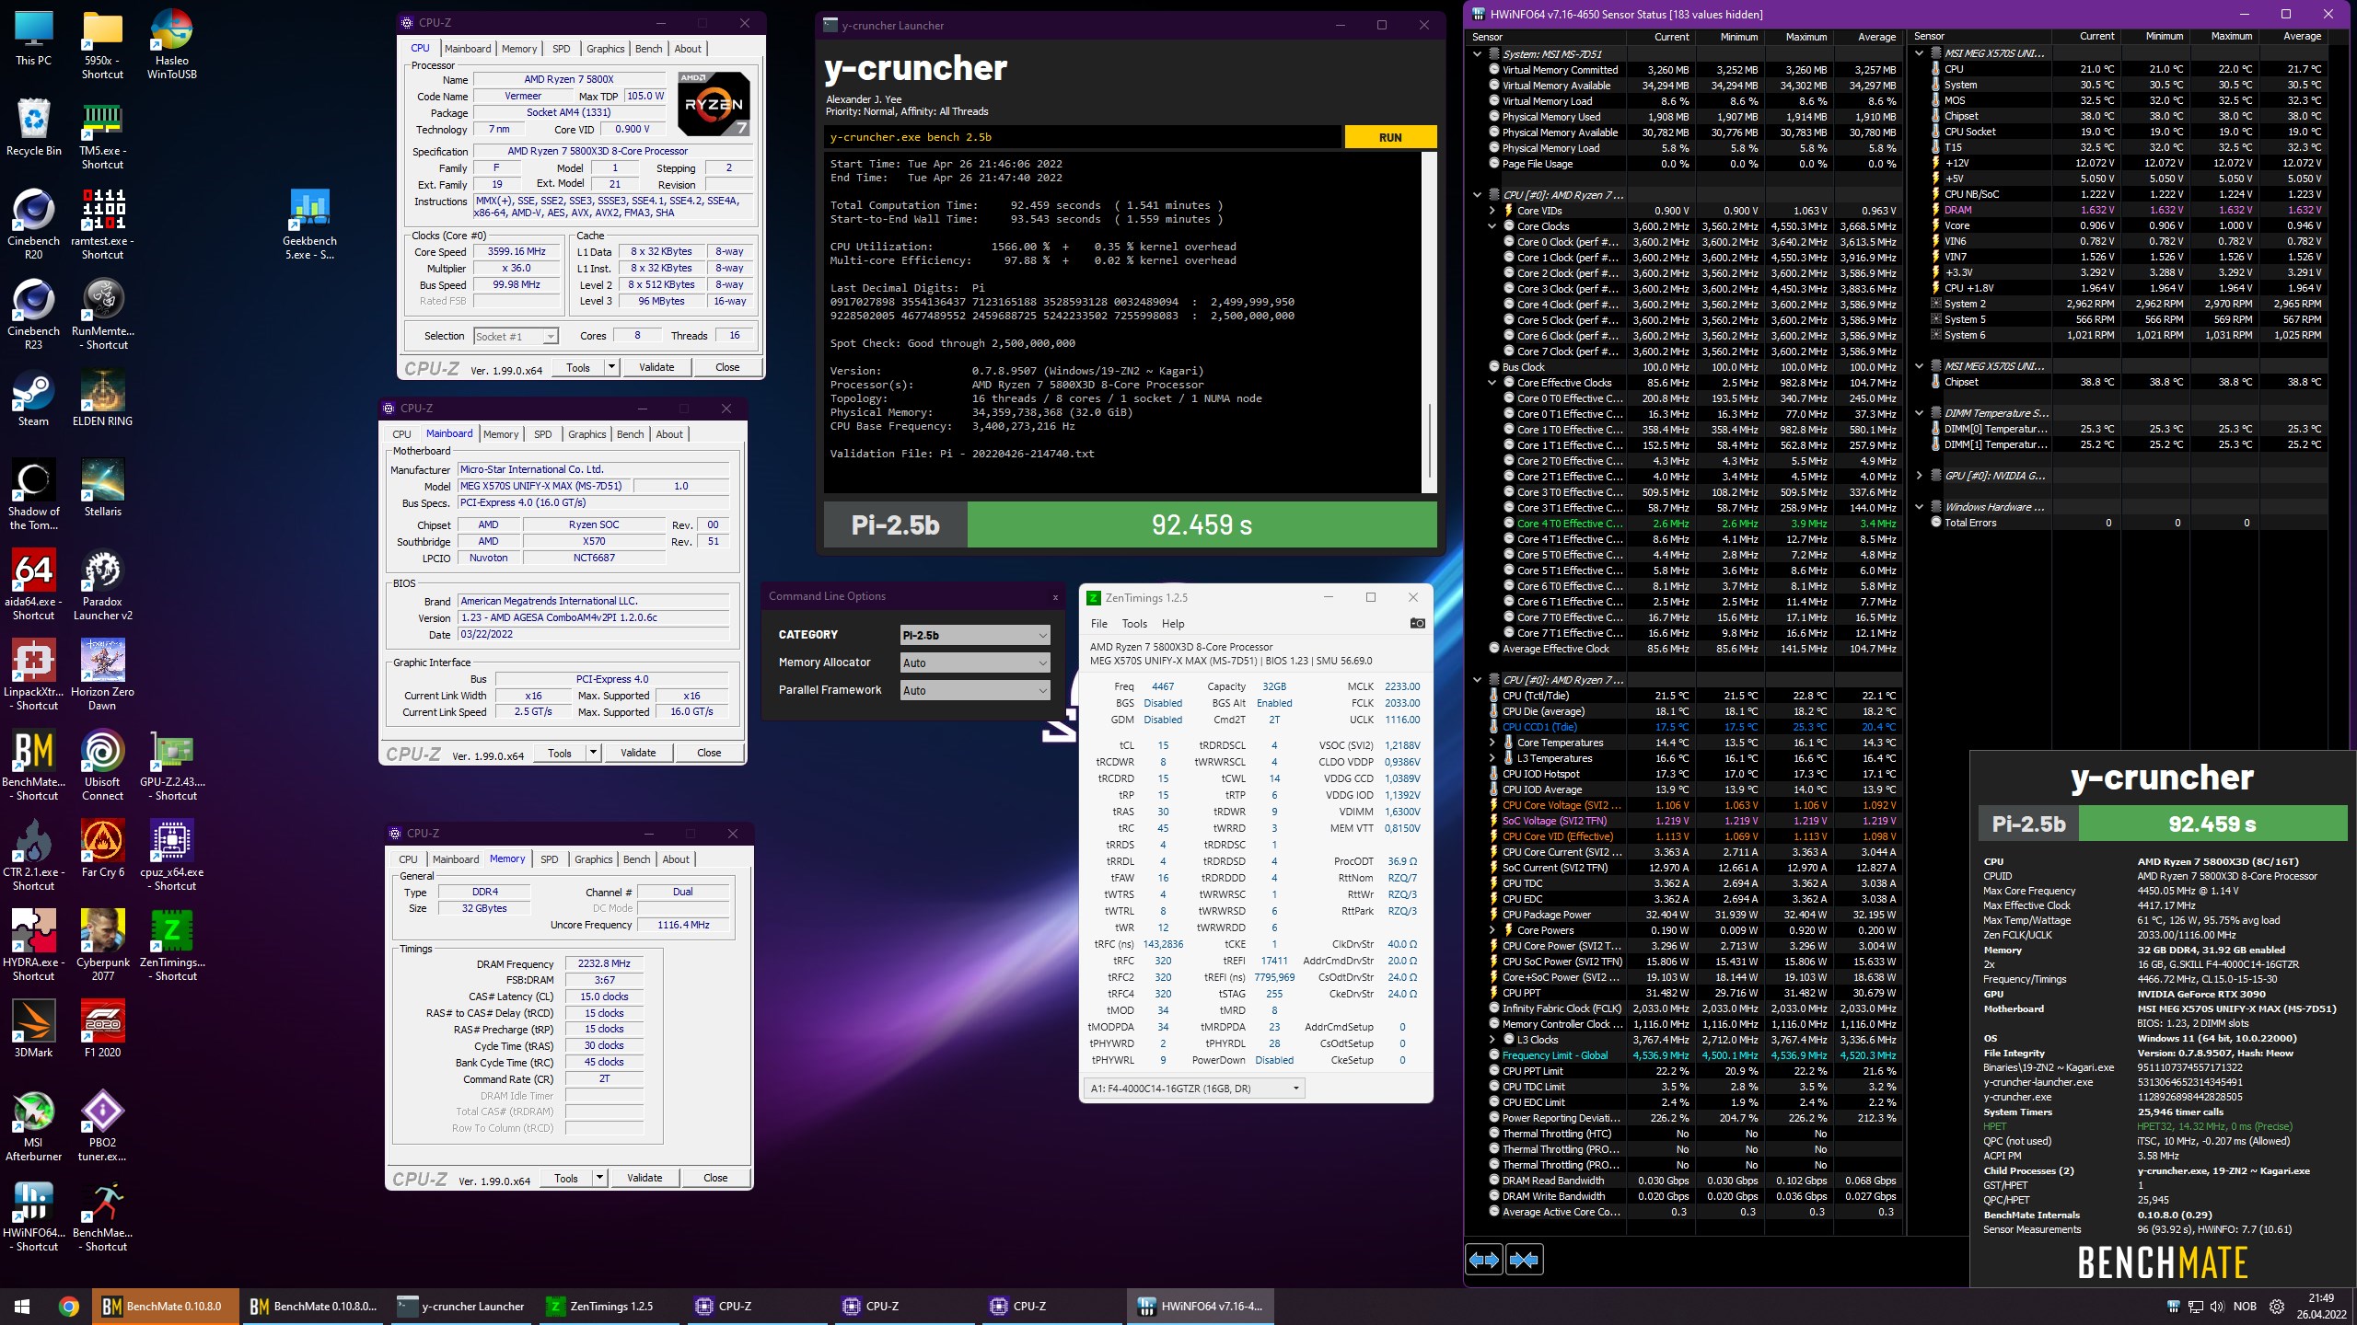Open Chrome from the taskbar
Image resolution: width=2357 pixels, height=1325 pixels.
coord(68,1306)
